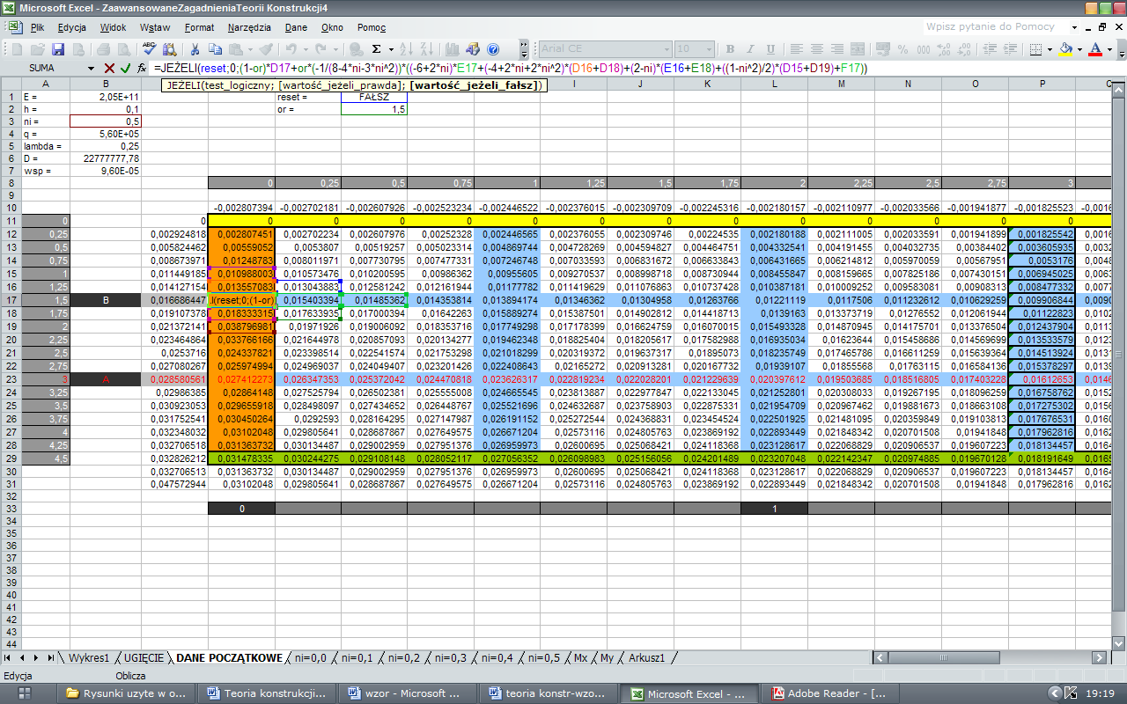Toggle Center alignment
Image resolution: width=1127 pixels, height=704 pixels.
(x=817, y=49)
